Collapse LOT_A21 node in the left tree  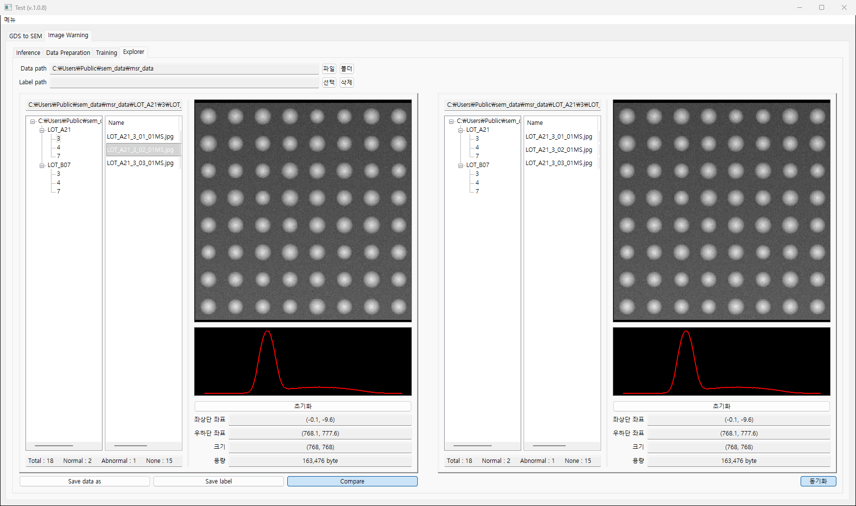pyautogui.click(x=42, y=130)
